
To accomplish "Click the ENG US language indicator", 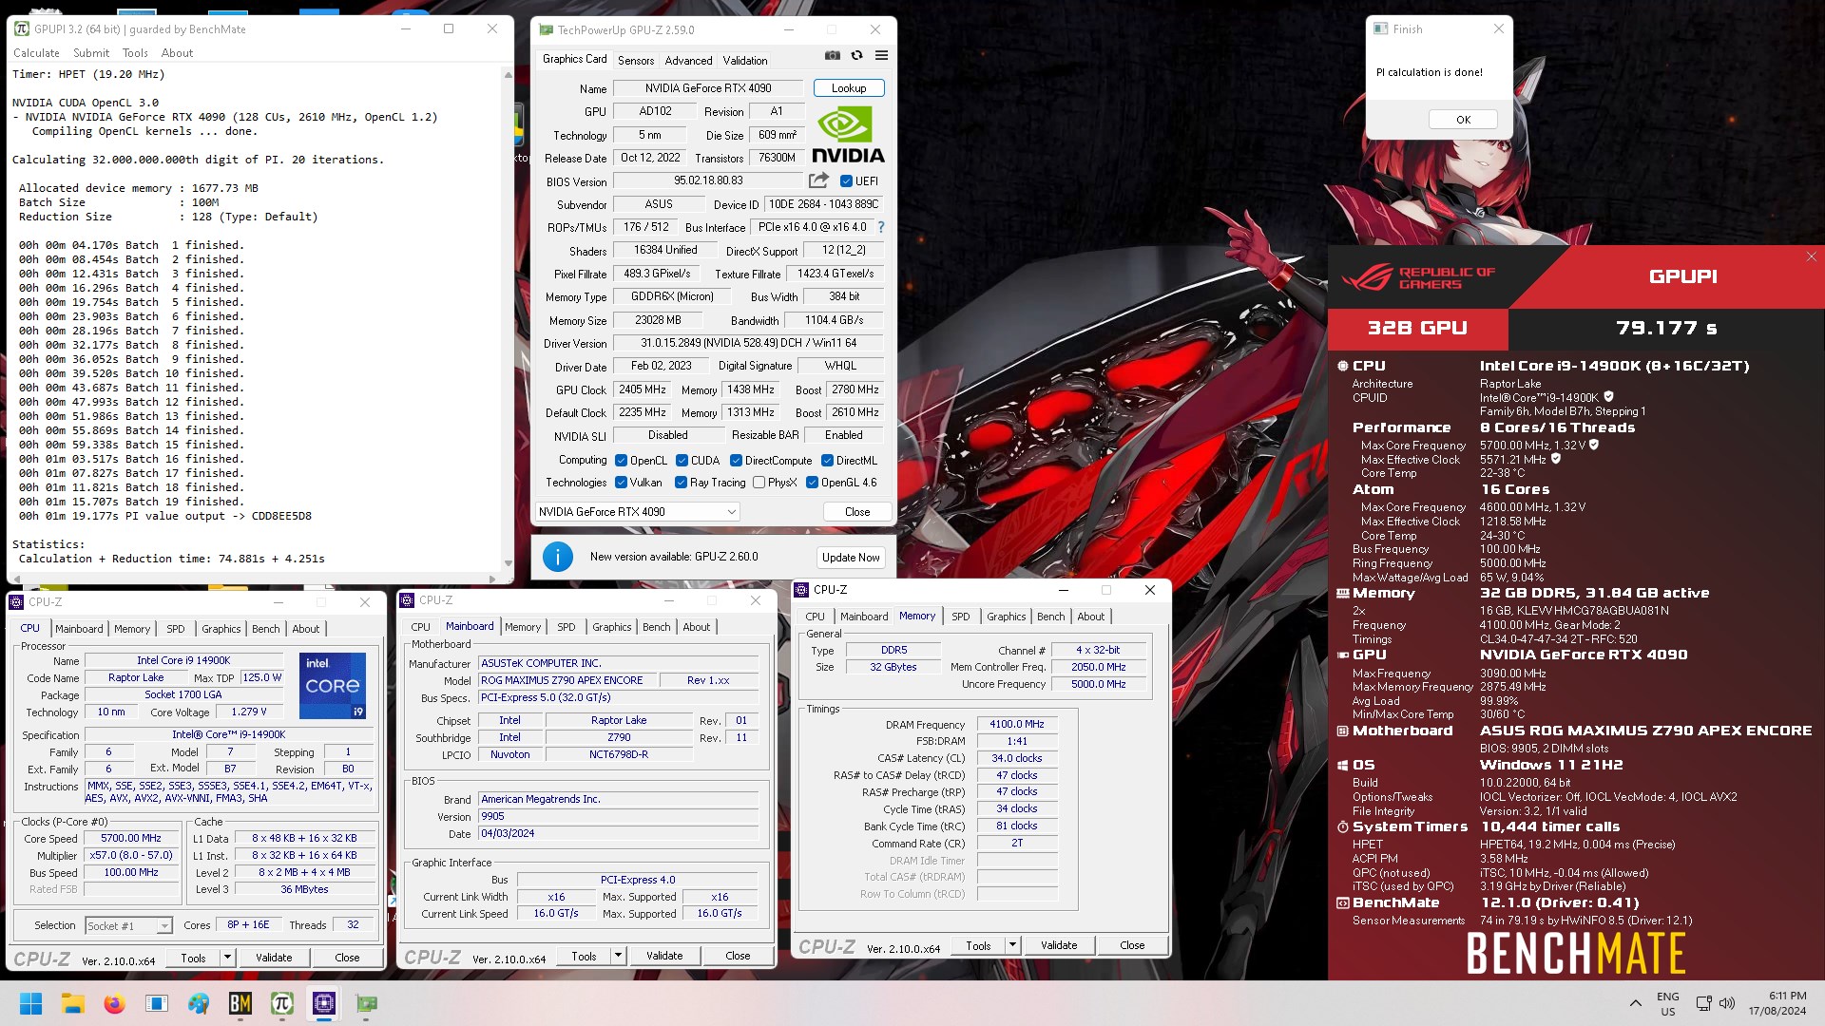I will click(1667, 1003).
